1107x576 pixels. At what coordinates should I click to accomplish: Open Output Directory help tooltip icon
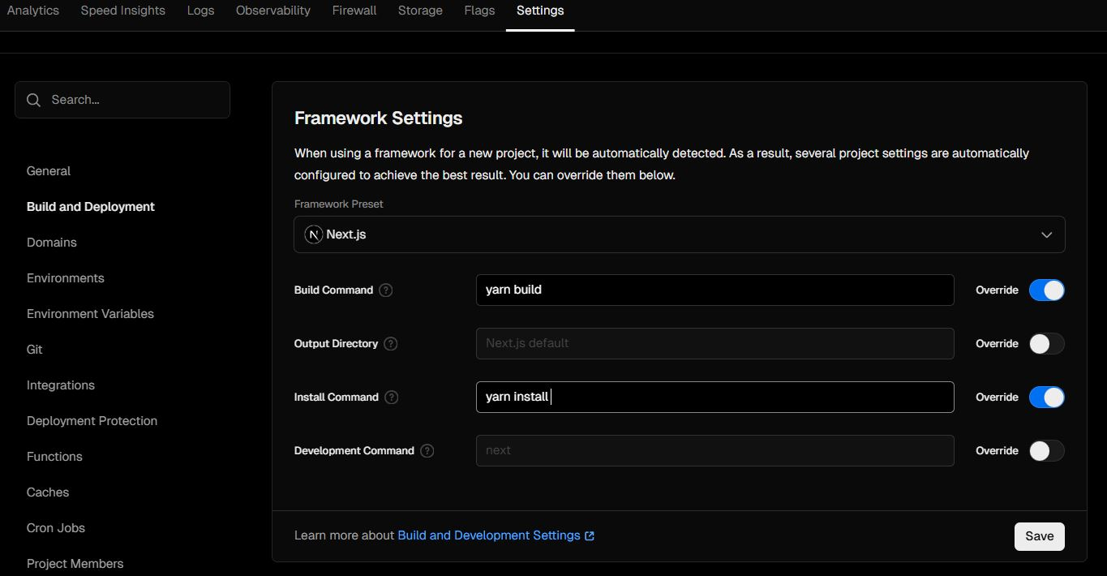coord(391,344)
